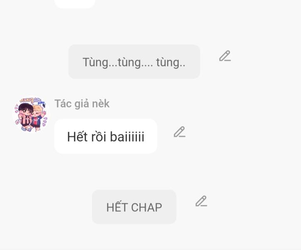
Task: Edit the "HẾT CHAP" narration line
Action: 201,201
